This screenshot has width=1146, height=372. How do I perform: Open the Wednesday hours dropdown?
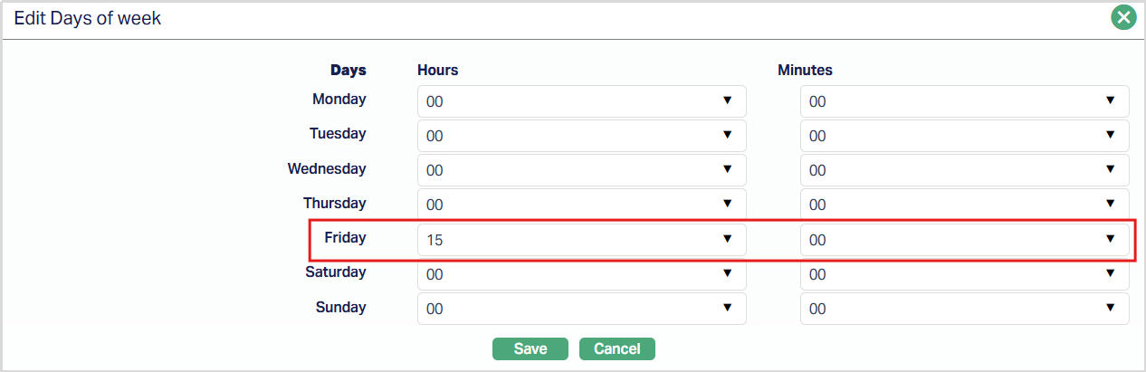click(x=581, y=170)
